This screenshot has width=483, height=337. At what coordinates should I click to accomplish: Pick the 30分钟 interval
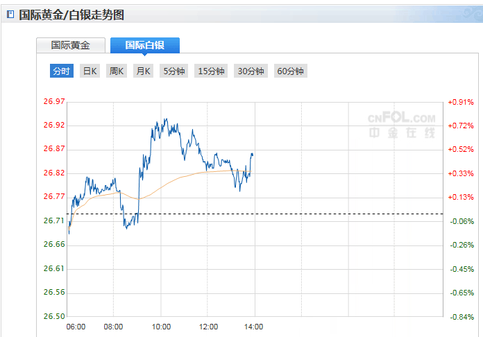click(251, 71)
